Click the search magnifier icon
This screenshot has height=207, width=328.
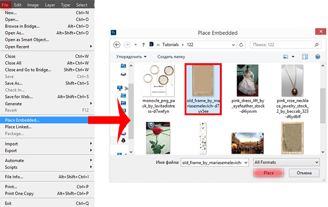316,44
